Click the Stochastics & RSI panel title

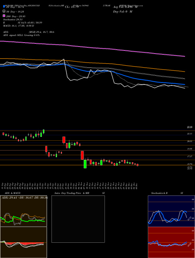[x=167, y=193]
